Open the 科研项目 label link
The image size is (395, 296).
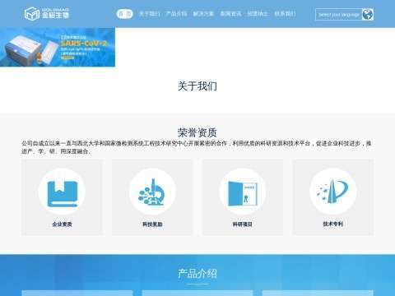click(x=243, y=224)
